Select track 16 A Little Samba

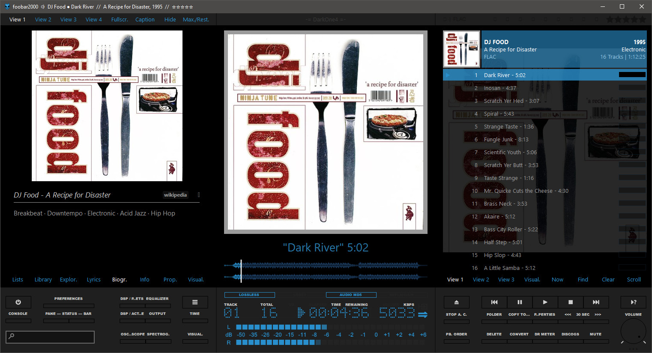tap(544, 268)
